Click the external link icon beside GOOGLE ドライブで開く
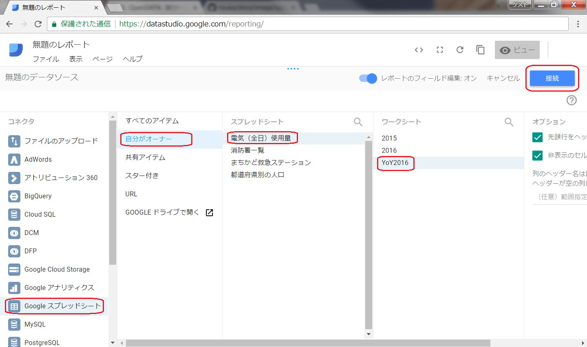This screenshot has height=347, width=587. pos(210,212)
